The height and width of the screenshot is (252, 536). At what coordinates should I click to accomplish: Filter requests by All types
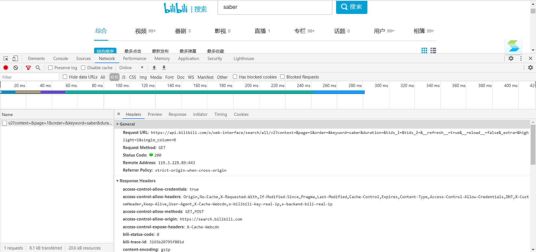point(103,77)
